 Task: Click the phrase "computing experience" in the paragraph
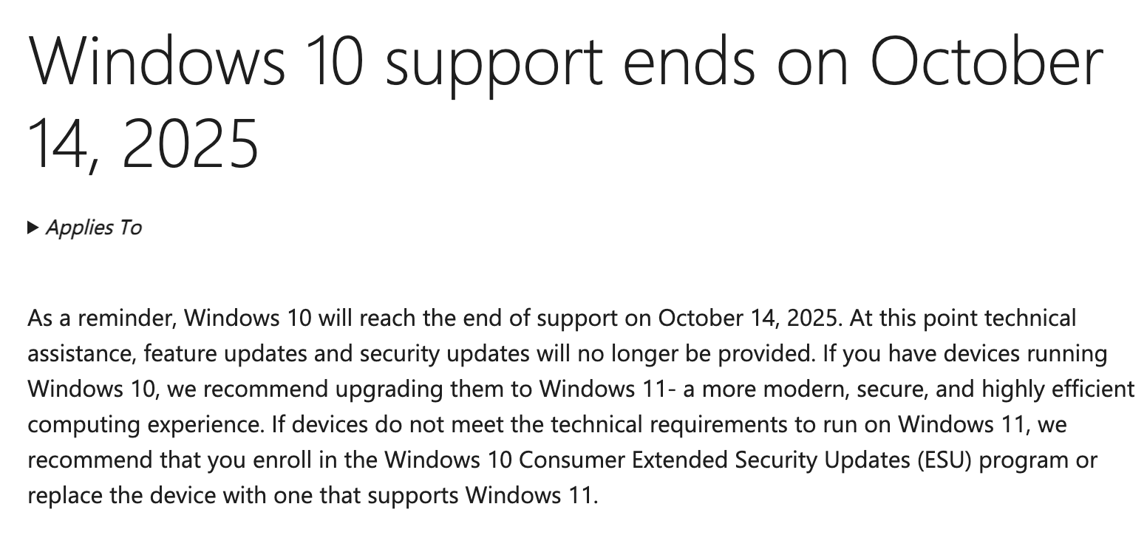145,425
